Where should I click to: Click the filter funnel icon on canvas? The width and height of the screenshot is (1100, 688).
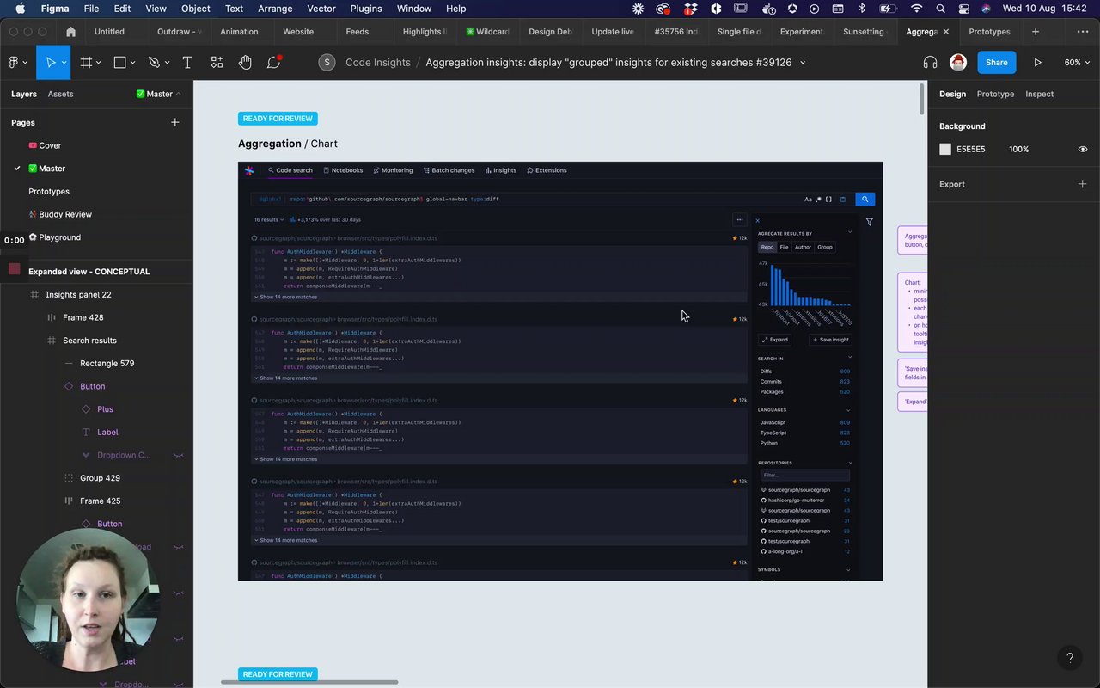[870, 222]
